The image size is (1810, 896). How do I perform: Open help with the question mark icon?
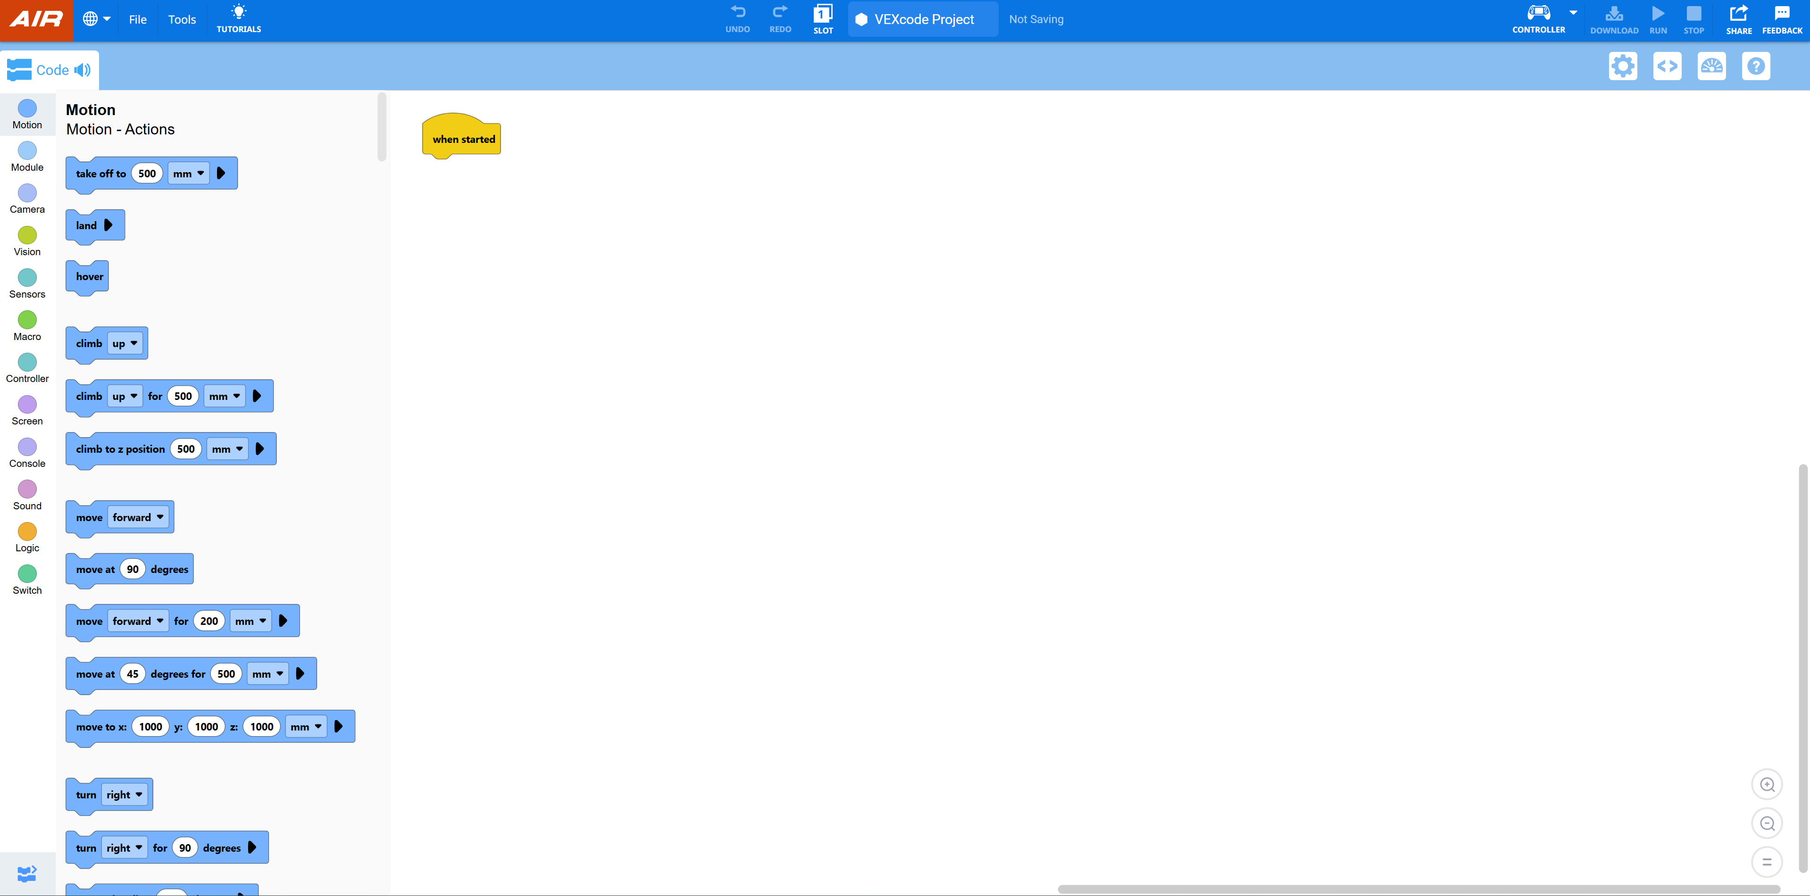coord(1756,65)
